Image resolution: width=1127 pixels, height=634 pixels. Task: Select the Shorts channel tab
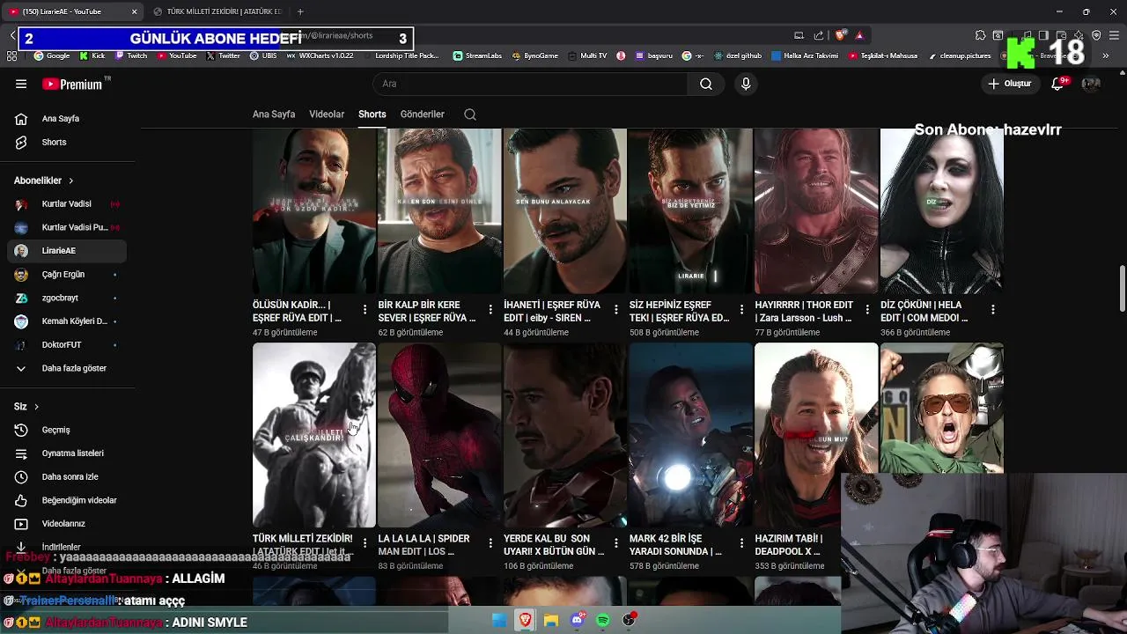point(372,114)
